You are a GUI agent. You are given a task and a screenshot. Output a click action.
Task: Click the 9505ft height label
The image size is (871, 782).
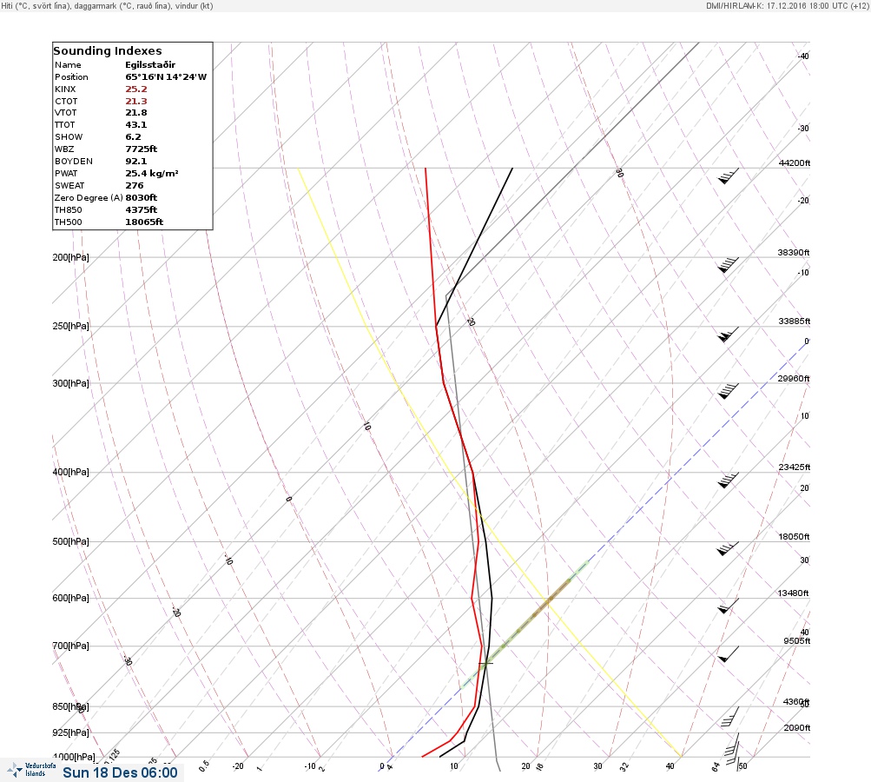point(796,641)
